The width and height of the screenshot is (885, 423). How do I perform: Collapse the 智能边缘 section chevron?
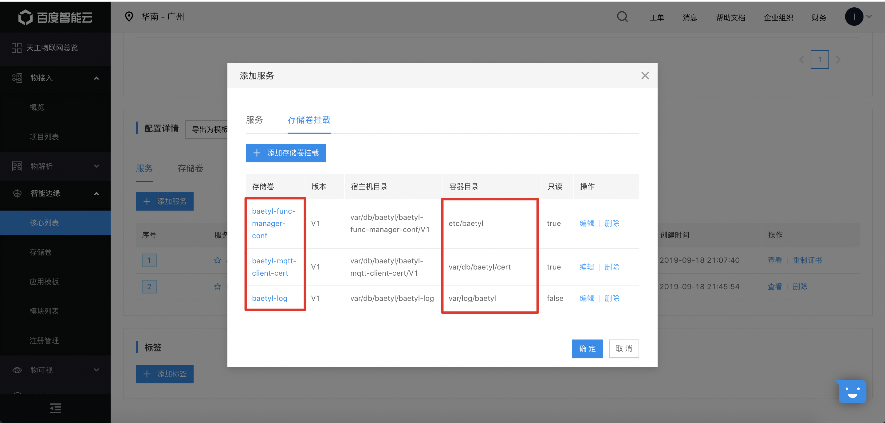(96, 193)
